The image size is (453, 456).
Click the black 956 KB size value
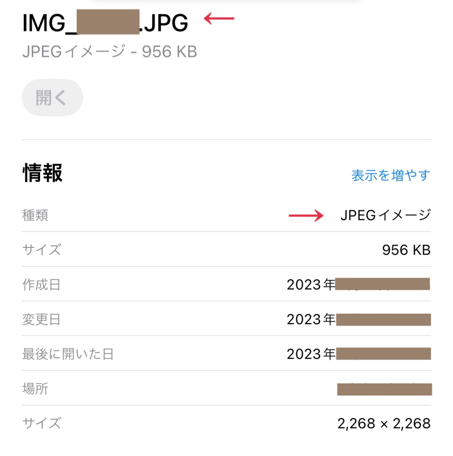406,250
